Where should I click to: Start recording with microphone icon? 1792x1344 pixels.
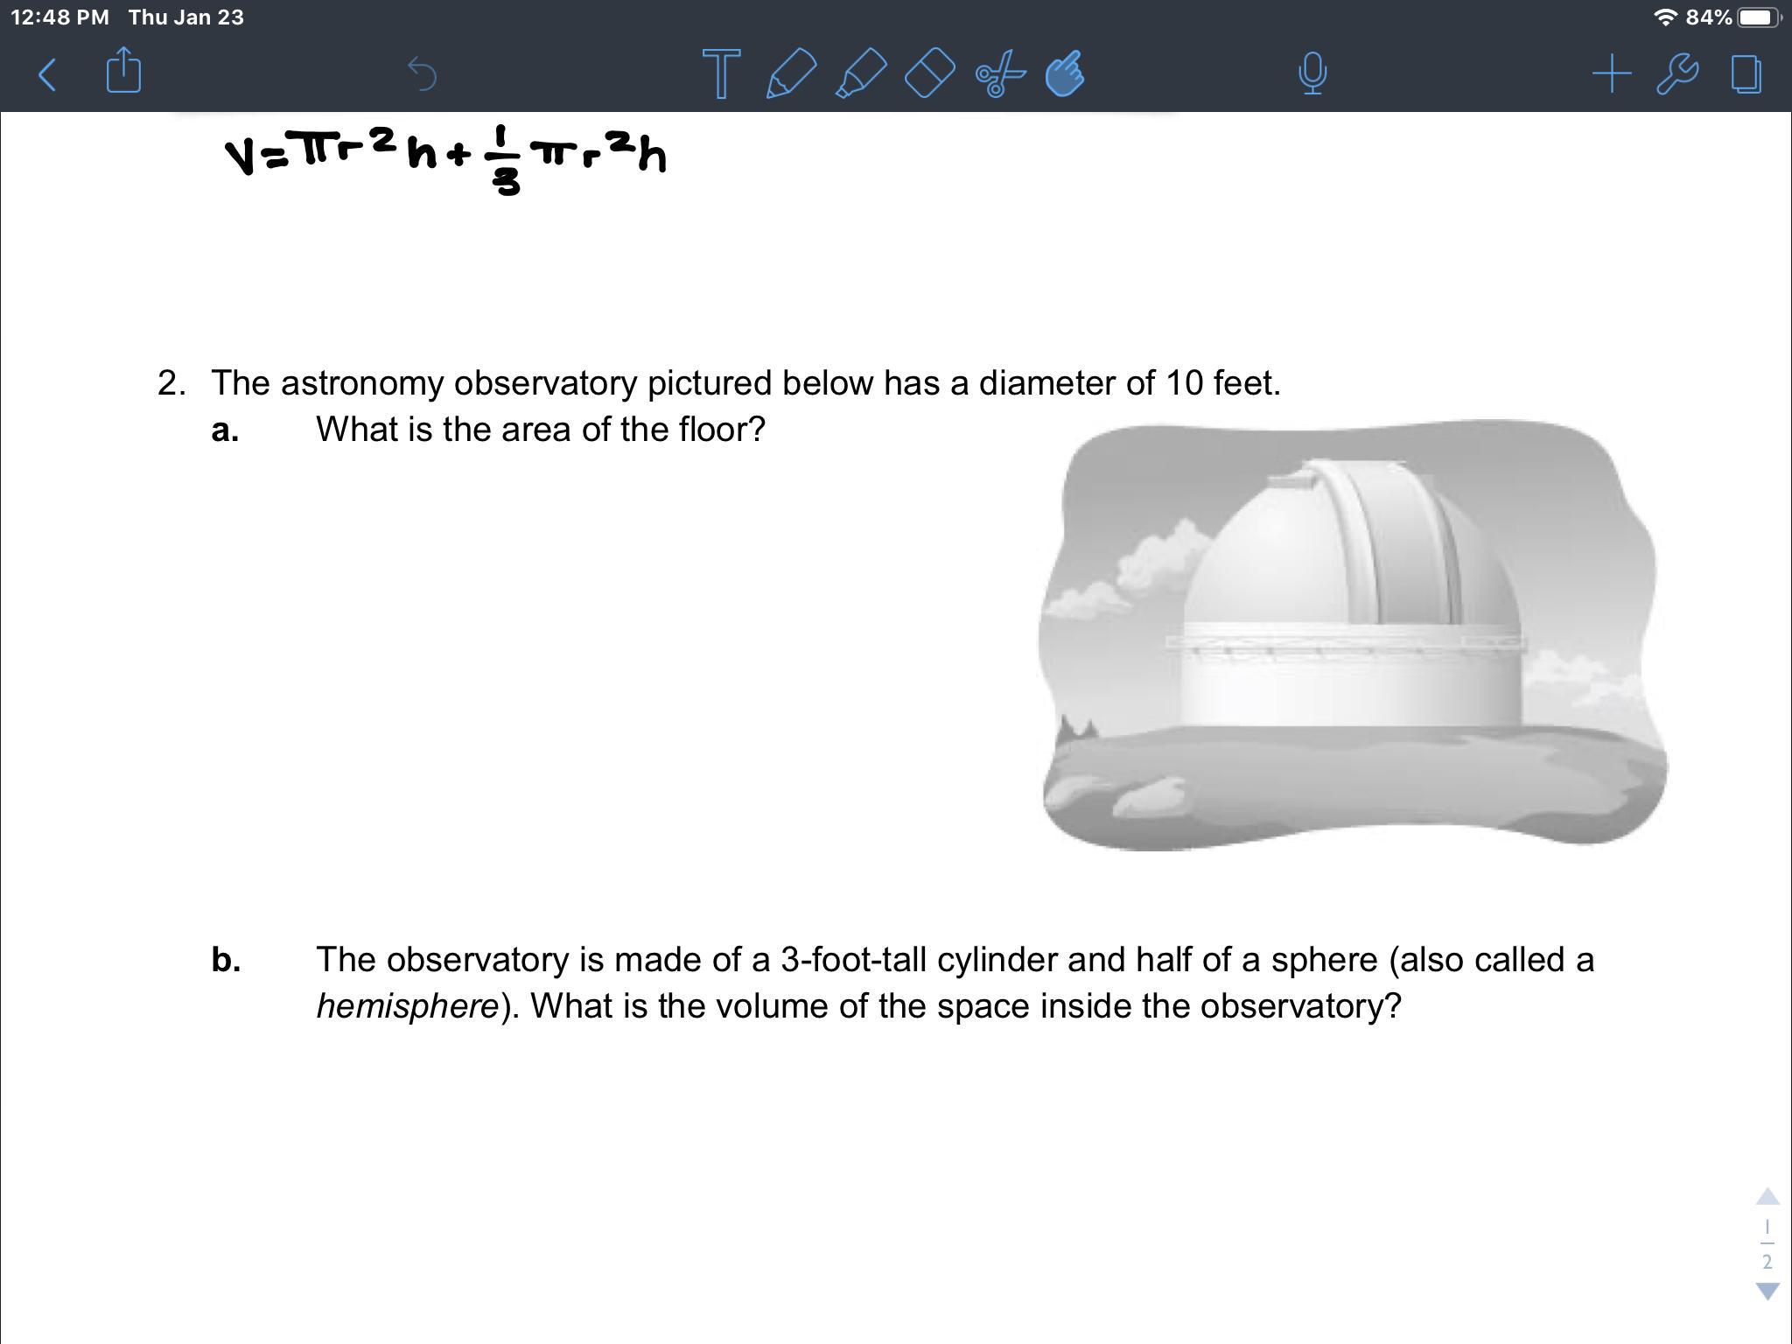pos(1312,73)
